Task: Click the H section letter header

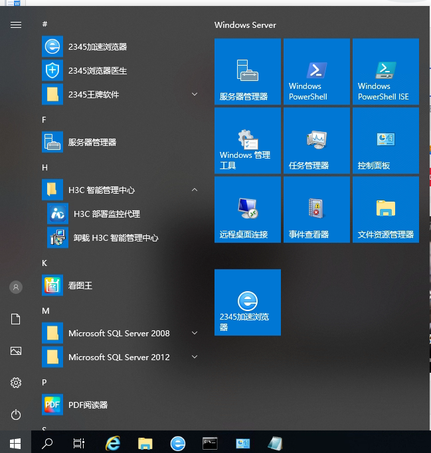Action: point(44,167)
